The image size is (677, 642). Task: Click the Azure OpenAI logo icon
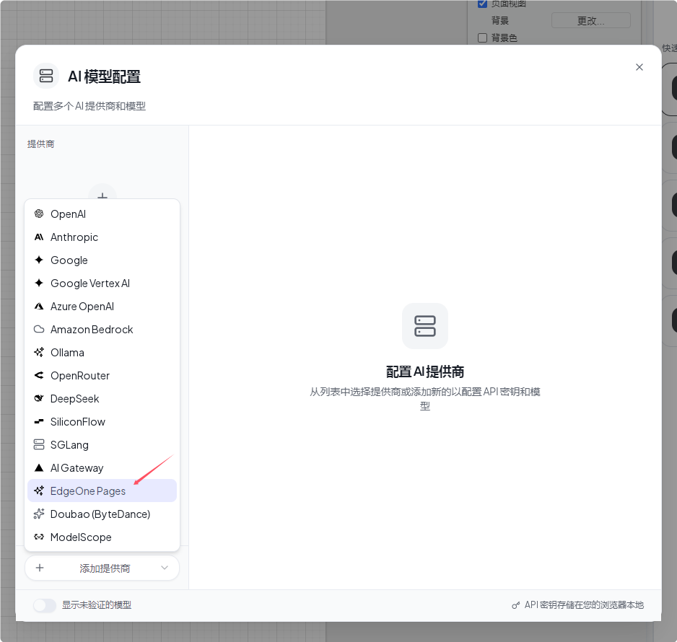click(x=39, y=306)
